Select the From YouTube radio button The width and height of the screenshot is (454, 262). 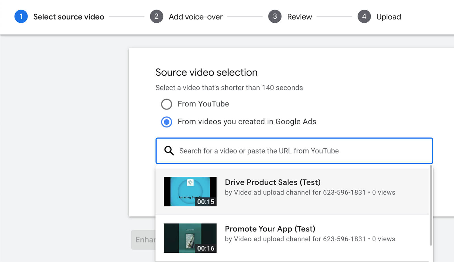pyautogui.click(x=167, y=104)
